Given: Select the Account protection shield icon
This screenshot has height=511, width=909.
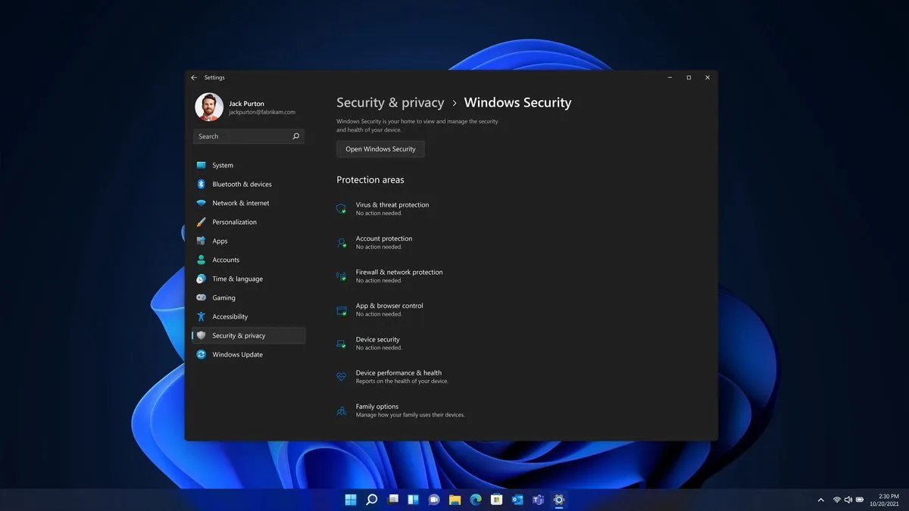Looking at the screenshot, I should click(341, 242).
